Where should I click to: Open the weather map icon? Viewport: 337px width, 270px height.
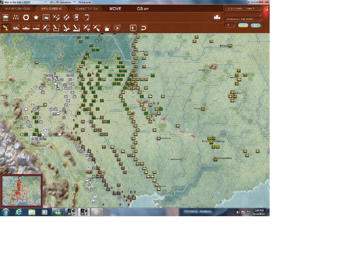coord(46,18)
